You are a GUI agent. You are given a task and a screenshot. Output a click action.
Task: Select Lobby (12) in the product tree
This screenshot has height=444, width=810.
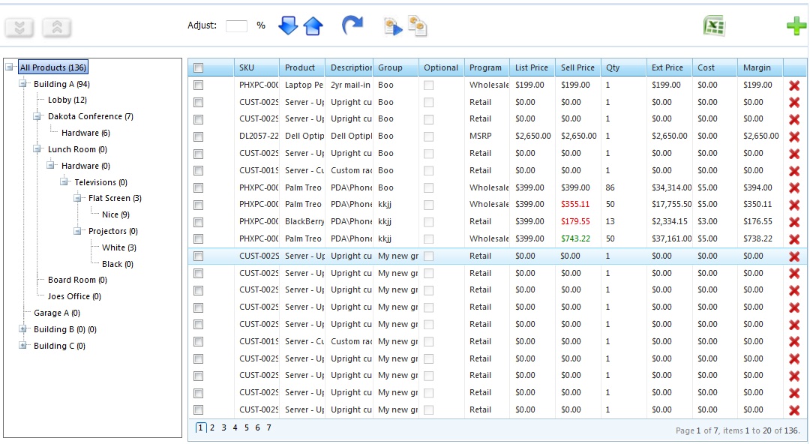[x=67, y=100]
